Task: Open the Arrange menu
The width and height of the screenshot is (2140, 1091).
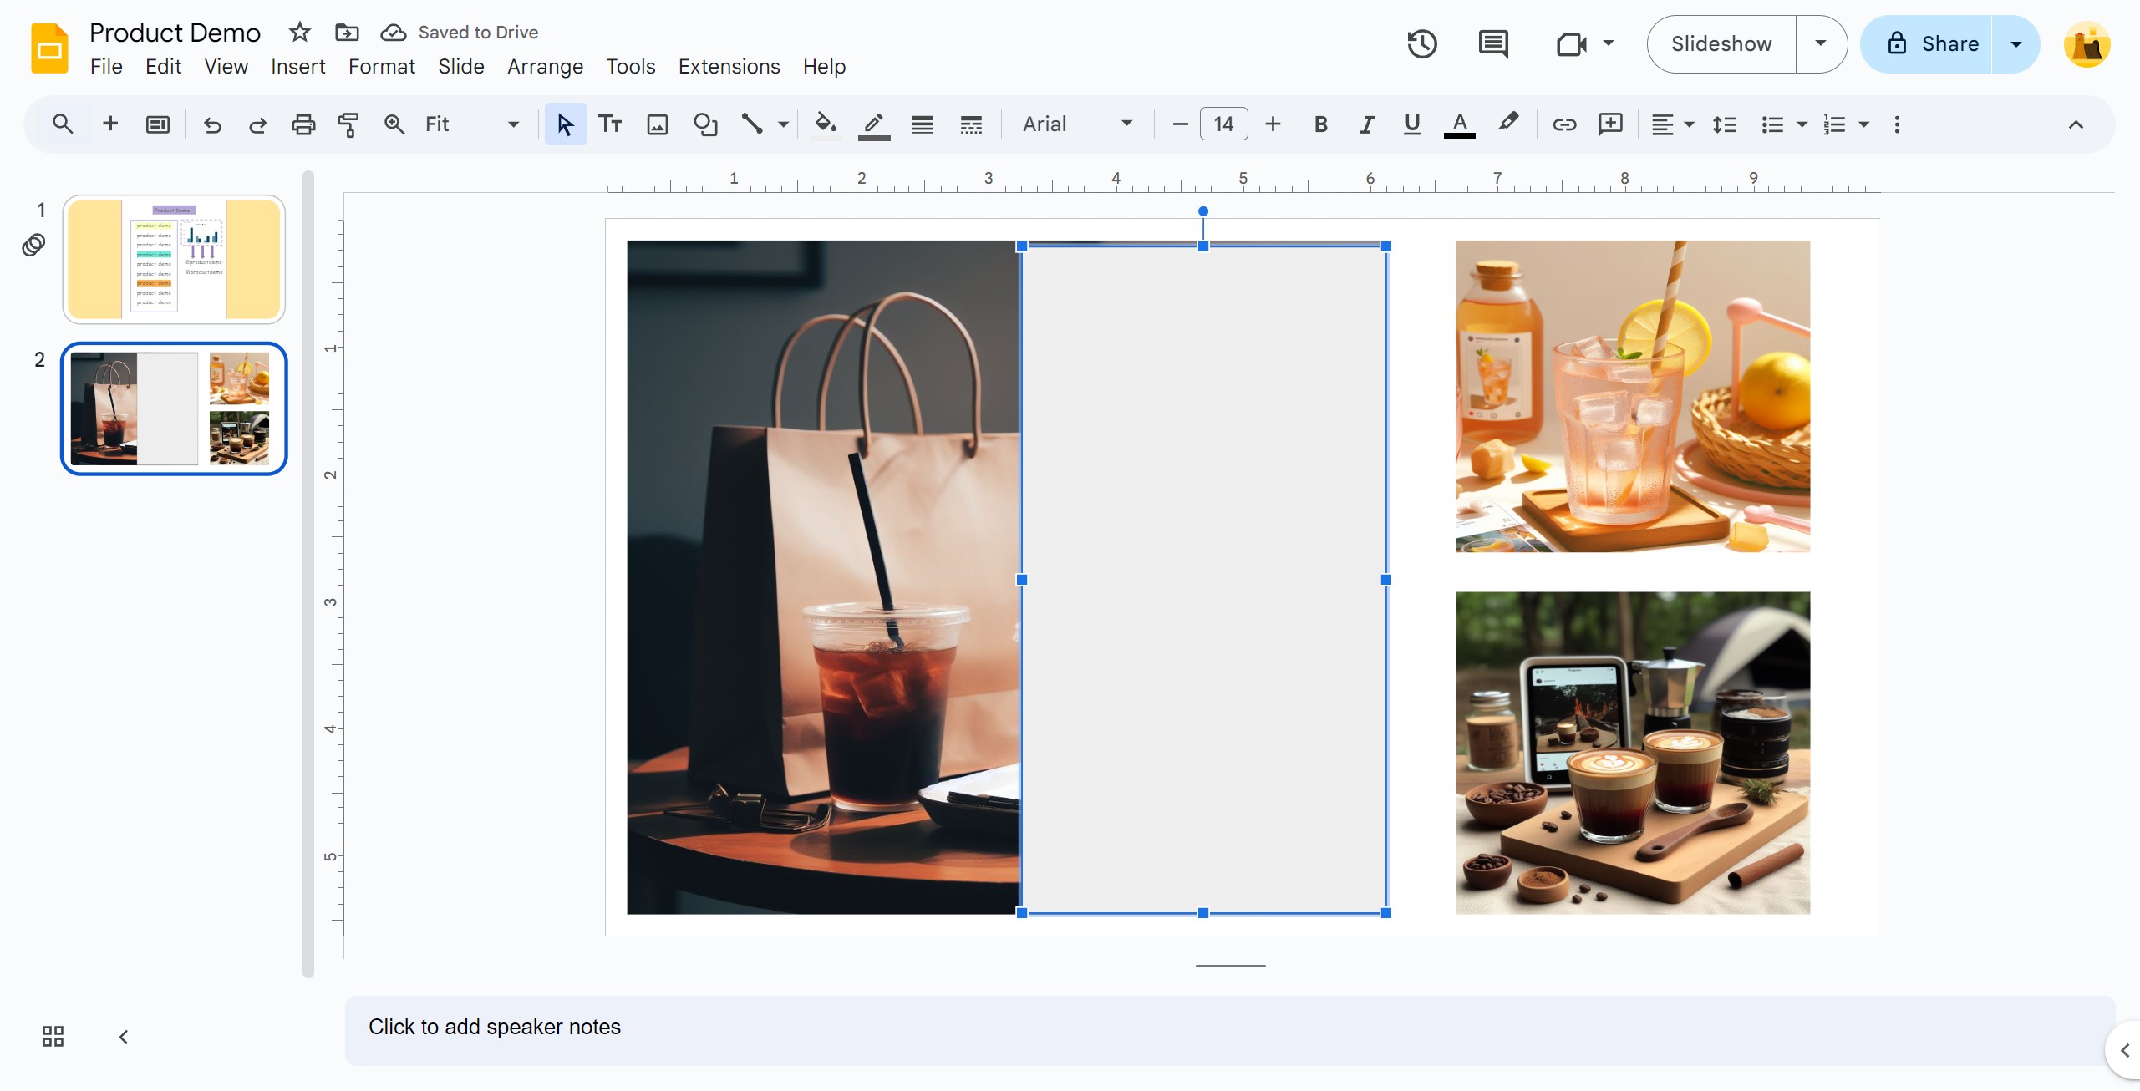Action: (x=545, y=67)
